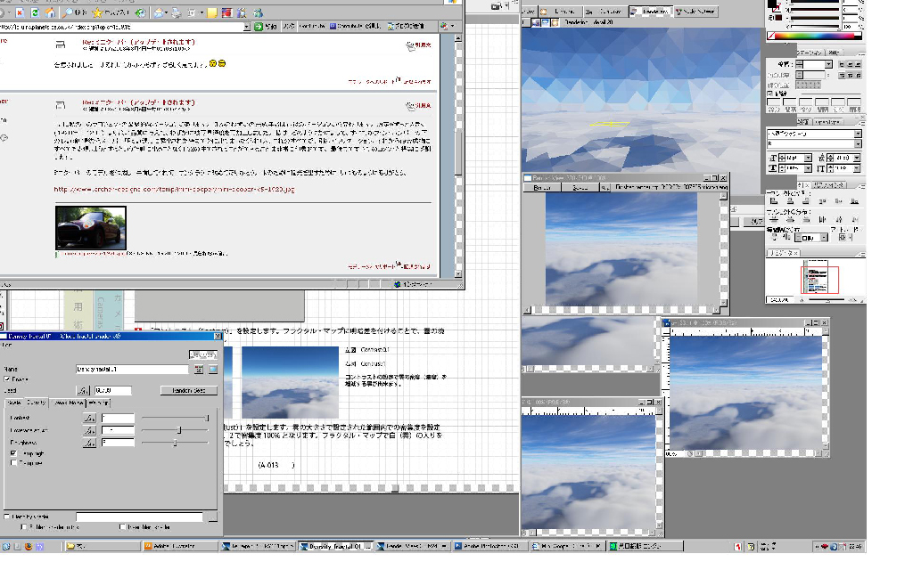Click the first distribute-objects icon in Align panel
The image size is (913, 570).
point(774,220)
